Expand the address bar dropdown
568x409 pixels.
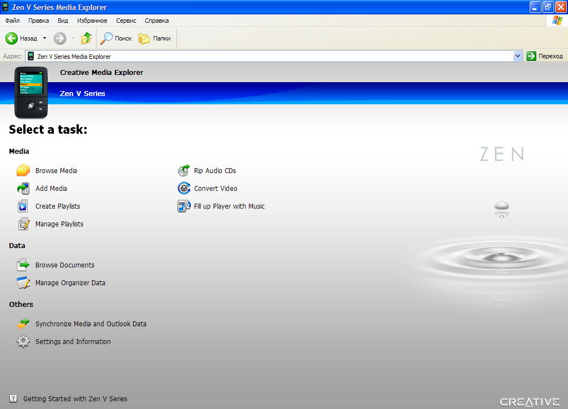point(517,55)
